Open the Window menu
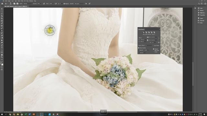 coord(31,1)
